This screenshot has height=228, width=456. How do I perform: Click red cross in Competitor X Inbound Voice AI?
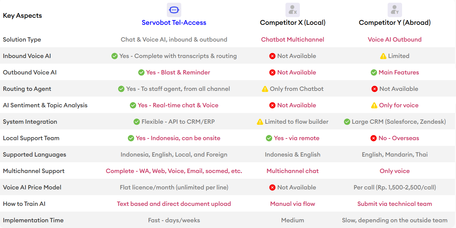point(272,56)
